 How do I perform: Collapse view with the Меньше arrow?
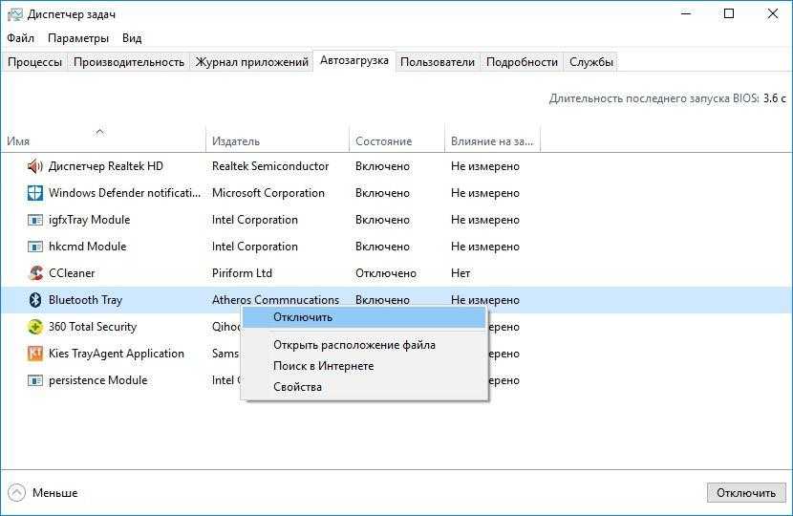[16, 493]
